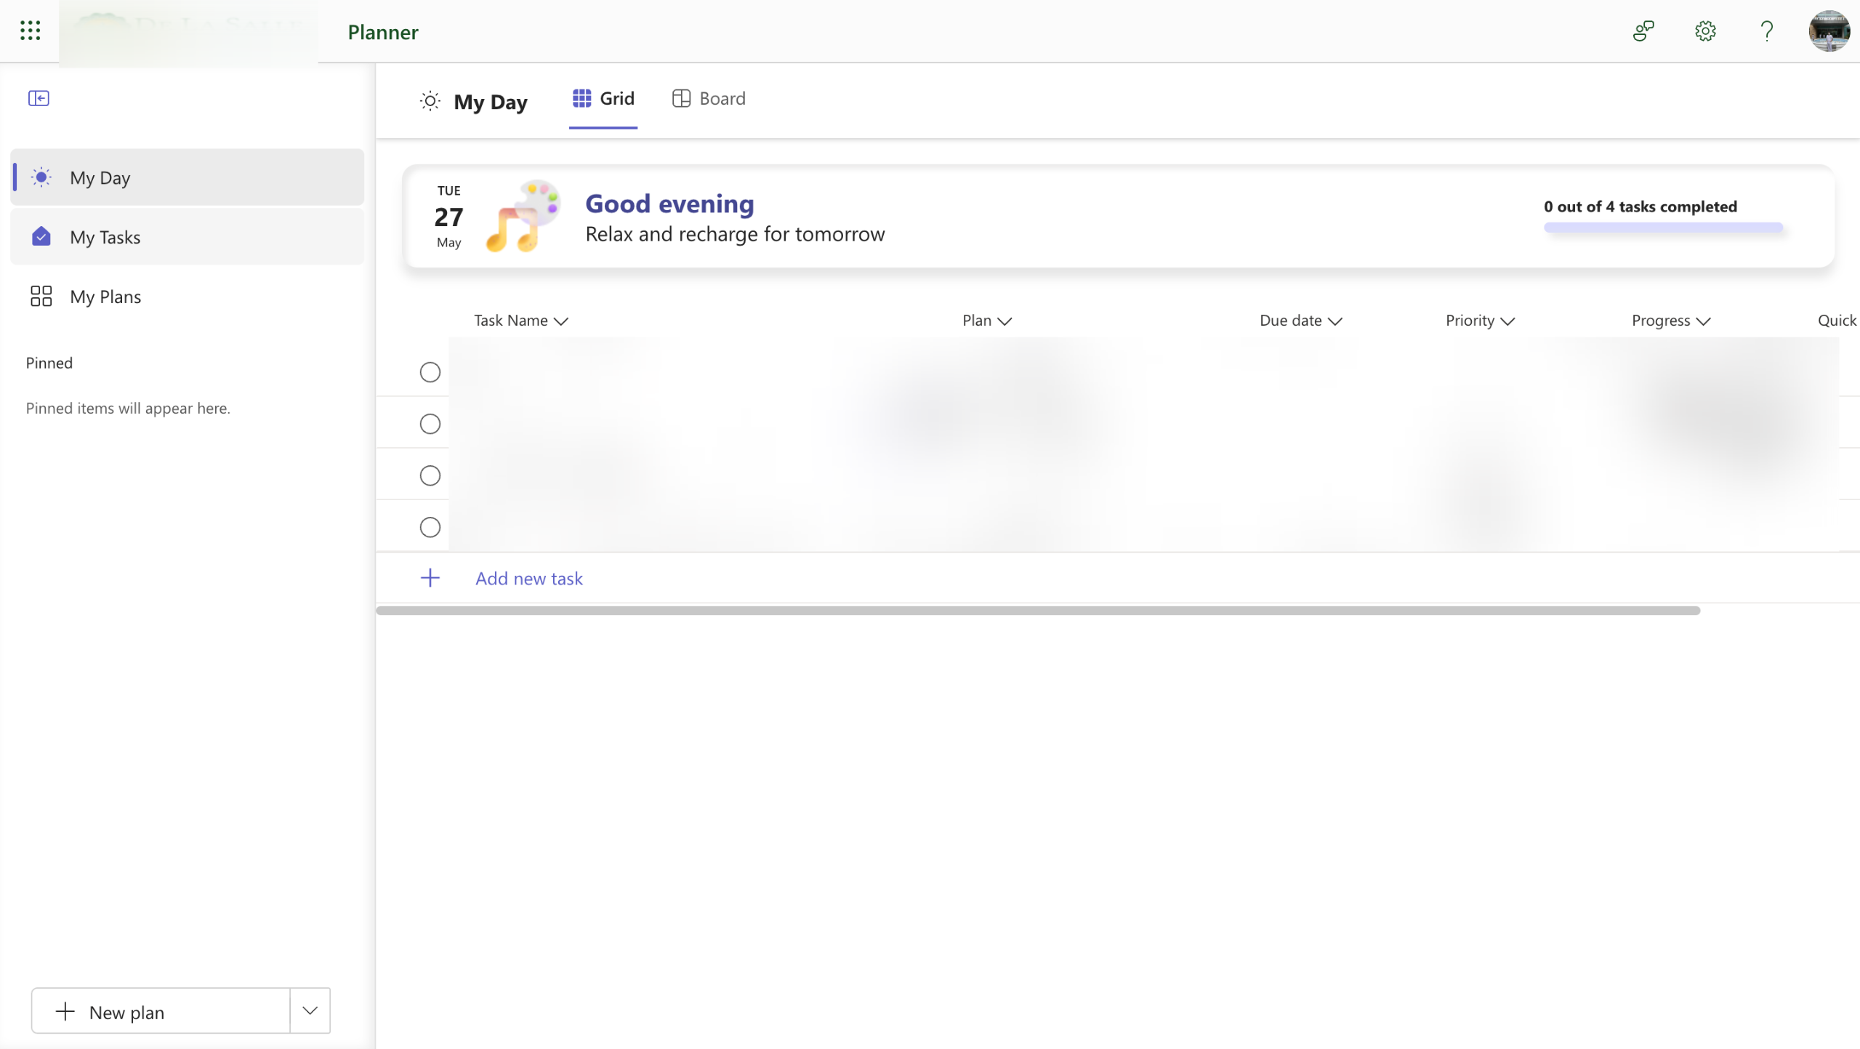The width and height of the screenshot is (1860, 1049).
Task: Open the account profile picture
Action: click(1829, 31)
